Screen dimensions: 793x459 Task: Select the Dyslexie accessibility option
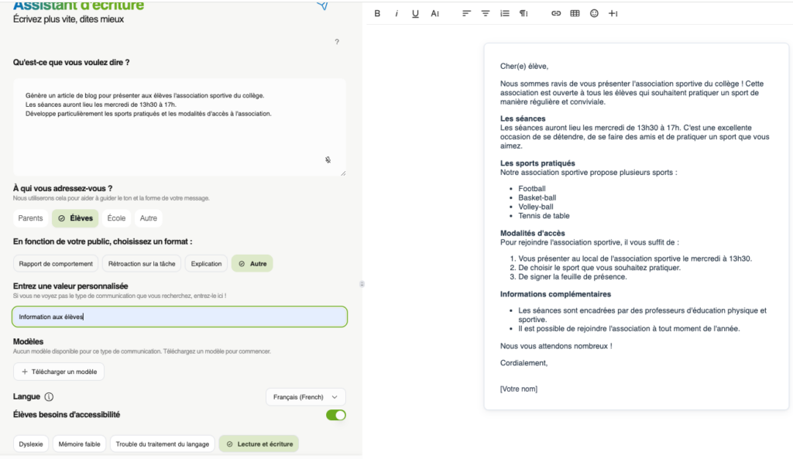pos(31,444)
